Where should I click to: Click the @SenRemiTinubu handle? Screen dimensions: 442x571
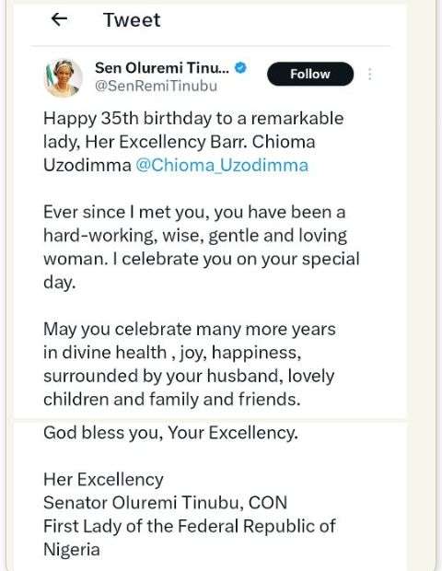tap(157, 86)
